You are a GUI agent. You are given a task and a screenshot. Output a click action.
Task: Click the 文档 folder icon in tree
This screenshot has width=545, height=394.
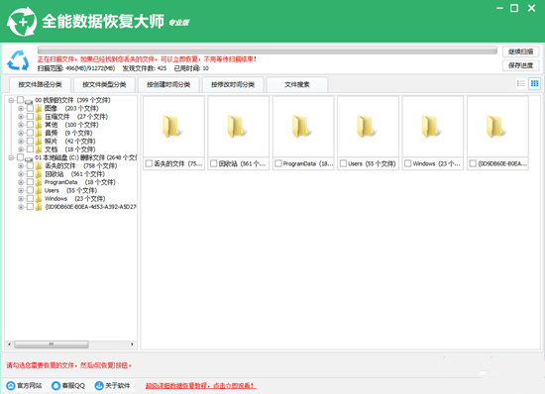pos(39,149)
